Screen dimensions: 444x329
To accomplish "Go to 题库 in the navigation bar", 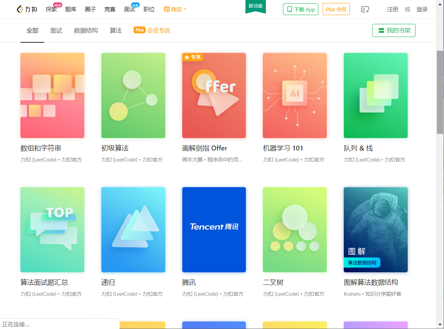I will point(71,9).
